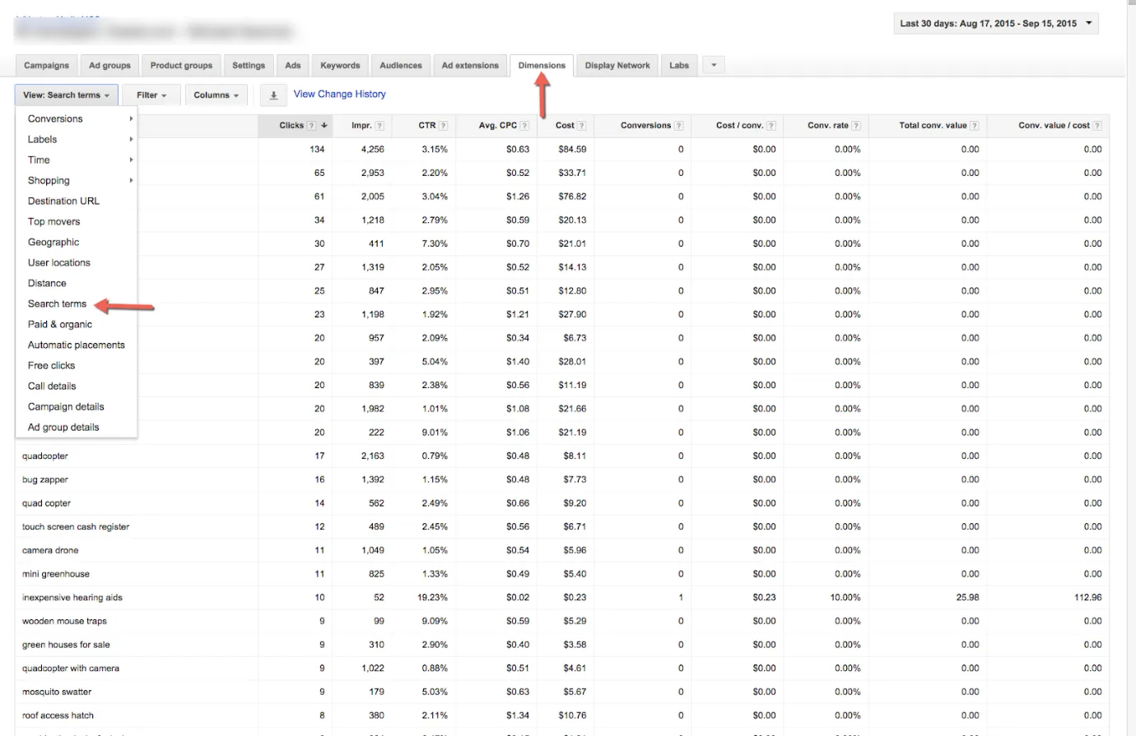Click help icon beside Total conv. value
Viewport: 1136px width, 736px height.
pyautogui.click(x=975, y=126)
